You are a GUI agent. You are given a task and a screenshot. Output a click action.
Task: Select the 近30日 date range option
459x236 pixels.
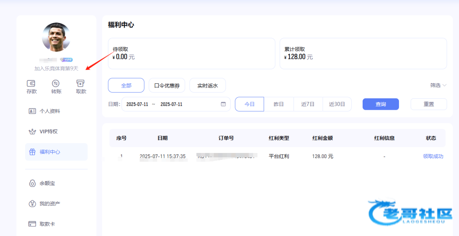tap(337, 104)
